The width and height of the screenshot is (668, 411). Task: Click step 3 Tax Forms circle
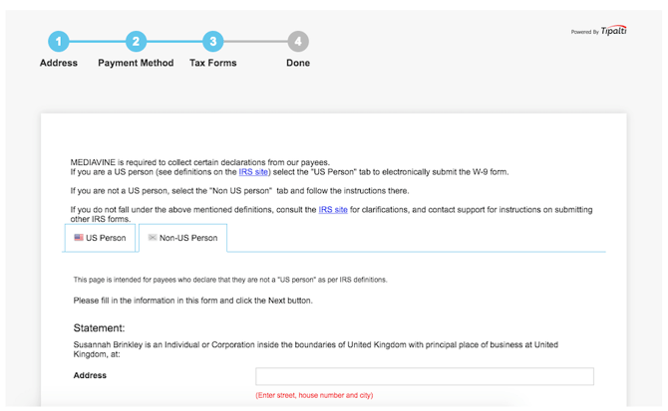click(x=213, y=41)
